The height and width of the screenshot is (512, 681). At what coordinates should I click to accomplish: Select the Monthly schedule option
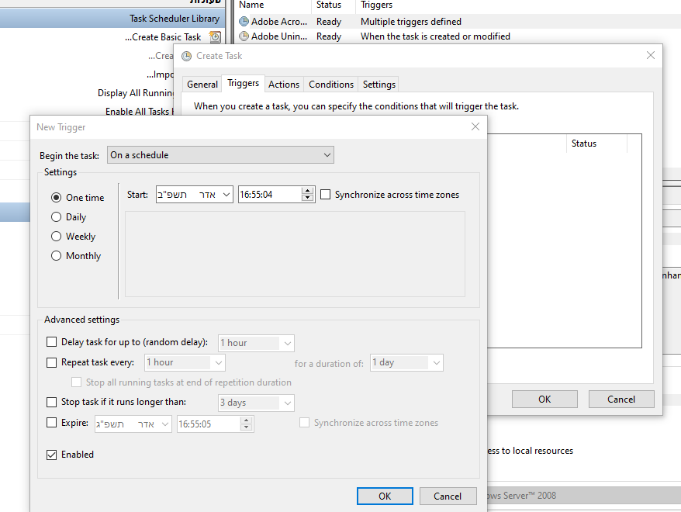[56, 256]
